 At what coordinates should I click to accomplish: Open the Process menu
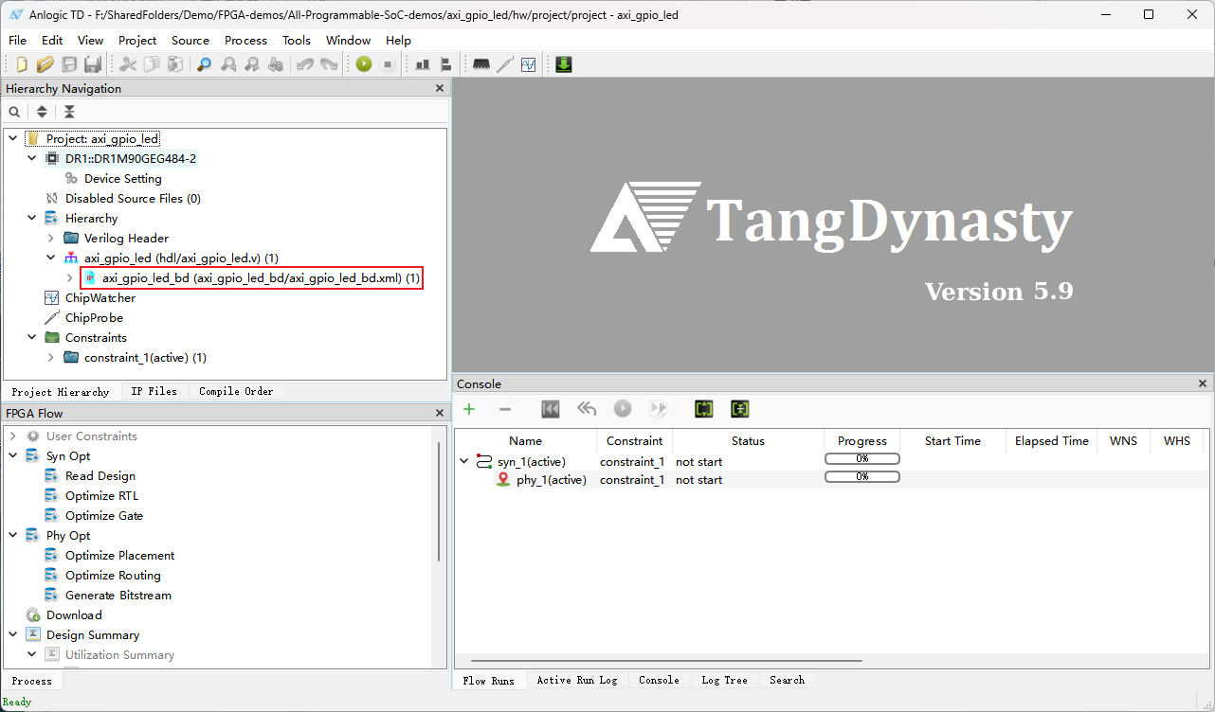pos(245,40)
